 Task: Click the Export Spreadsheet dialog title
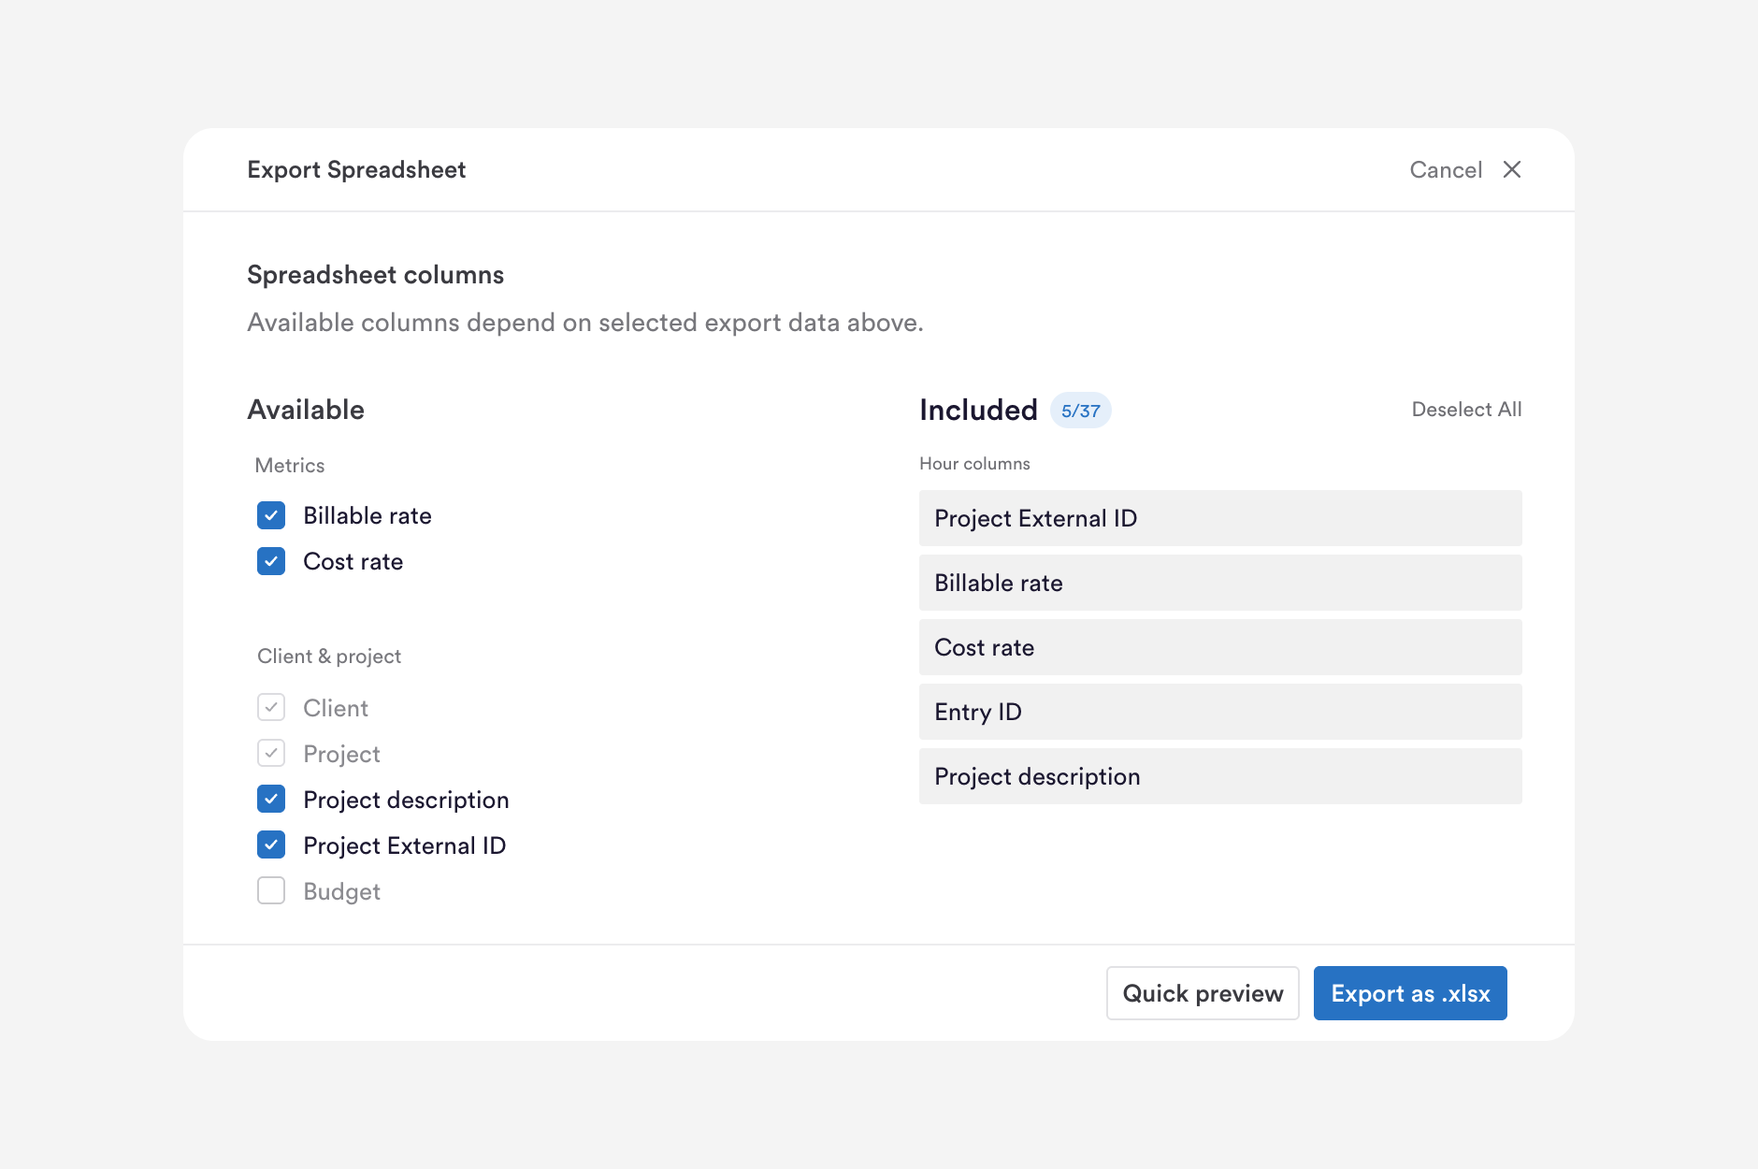(356, 169)
